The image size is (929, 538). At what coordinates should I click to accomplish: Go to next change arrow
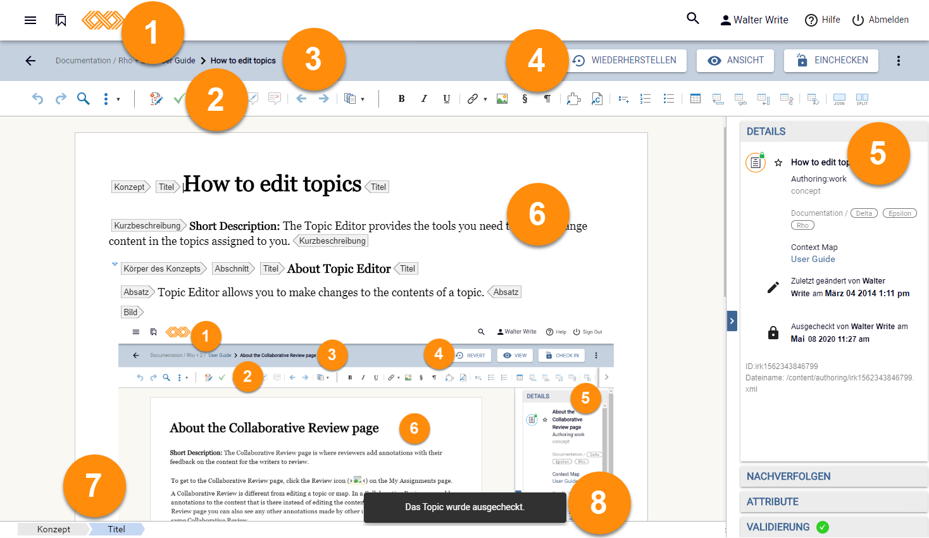coord(323,99)
